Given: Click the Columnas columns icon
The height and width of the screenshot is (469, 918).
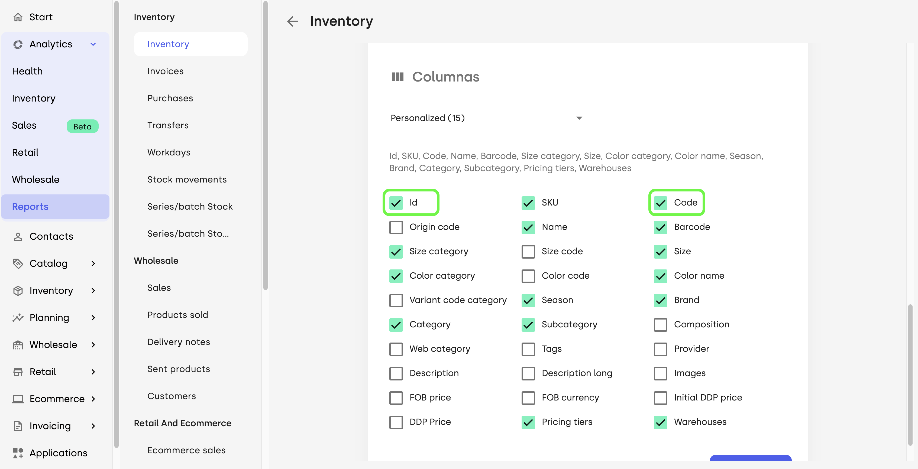Looking at the screenshot, I should point(397,77).
